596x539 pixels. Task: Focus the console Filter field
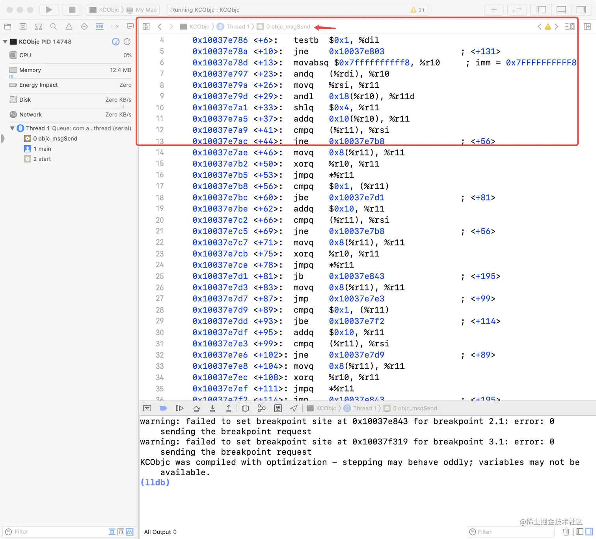click(x=510, y=532)
